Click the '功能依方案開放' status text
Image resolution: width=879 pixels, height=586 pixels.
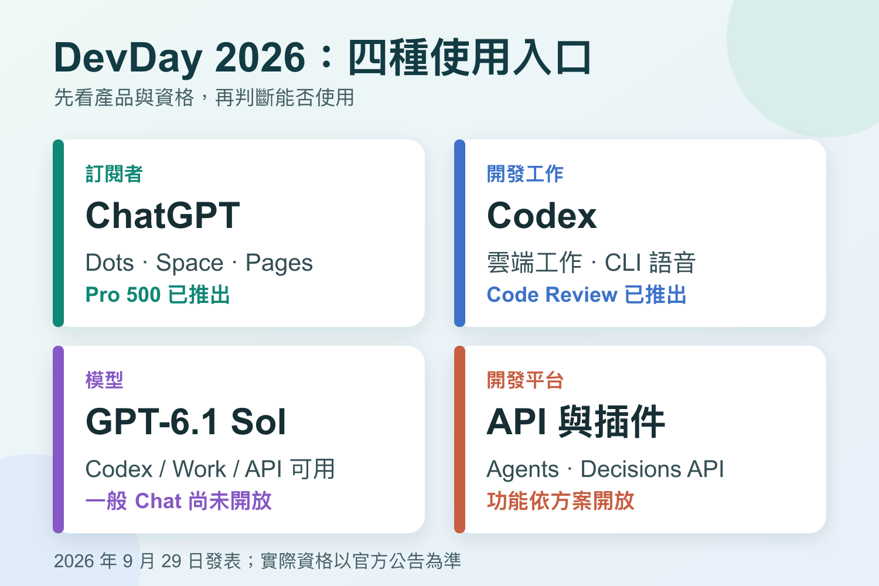pyautogui.click(x=561, y=501)
